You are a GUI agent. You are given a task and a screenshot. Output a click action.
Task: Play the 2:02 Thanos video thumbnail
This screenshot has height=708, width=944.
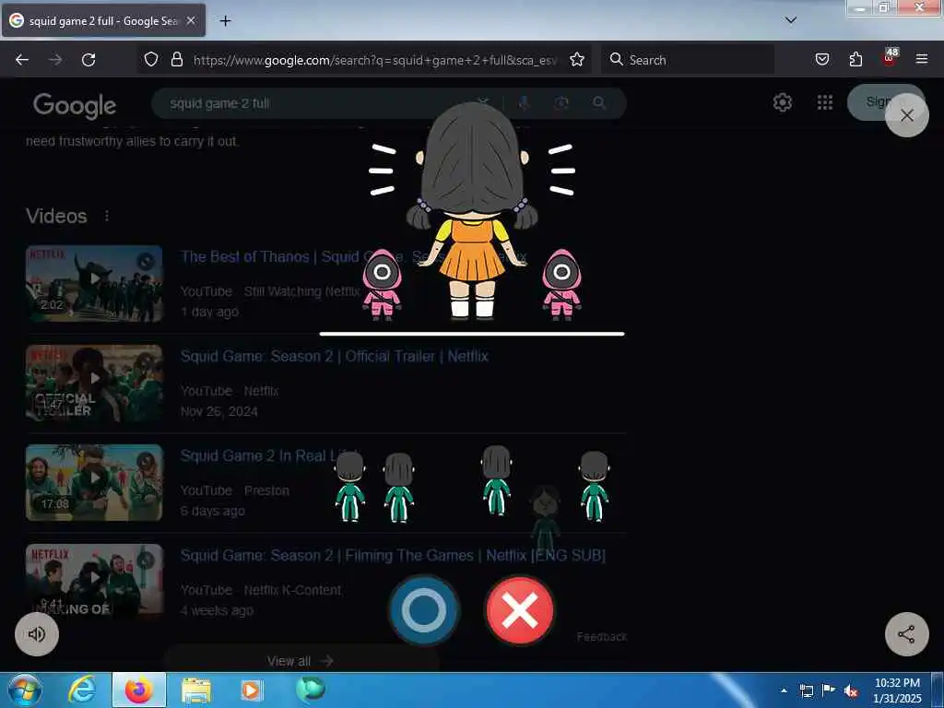[x=94, y=284]
